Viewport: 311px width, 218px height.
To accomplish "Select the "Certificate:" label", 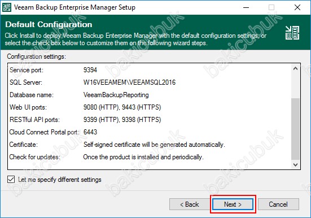I will 23,145.
